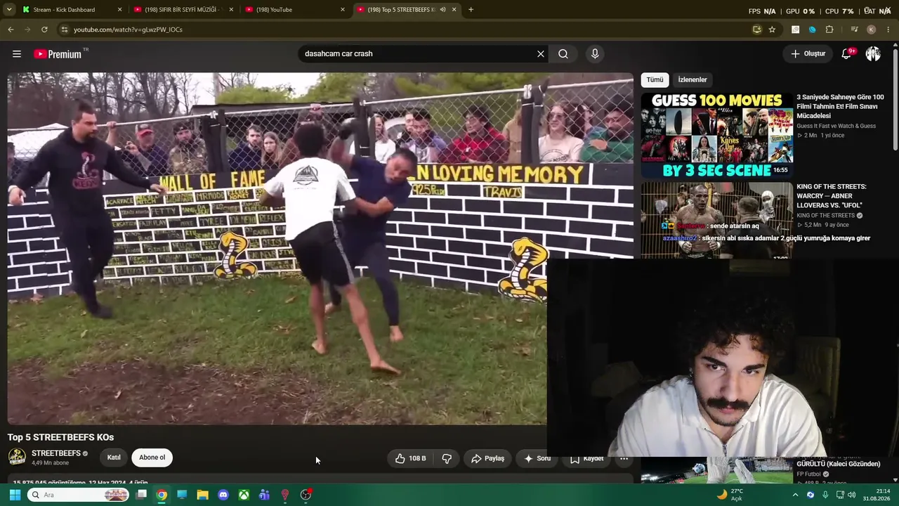Viewport: 899px width, 506px height.
Task: Open the Chrome profile K avatar
Action: (x=872, y=30)
